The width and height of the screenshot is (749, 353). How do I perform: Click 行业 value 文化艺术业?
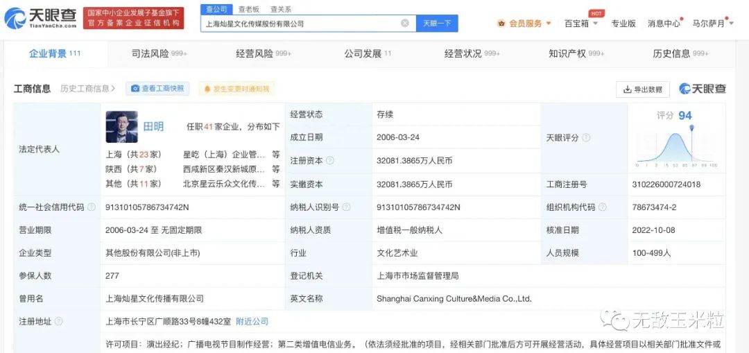click(x=397, y=252)
